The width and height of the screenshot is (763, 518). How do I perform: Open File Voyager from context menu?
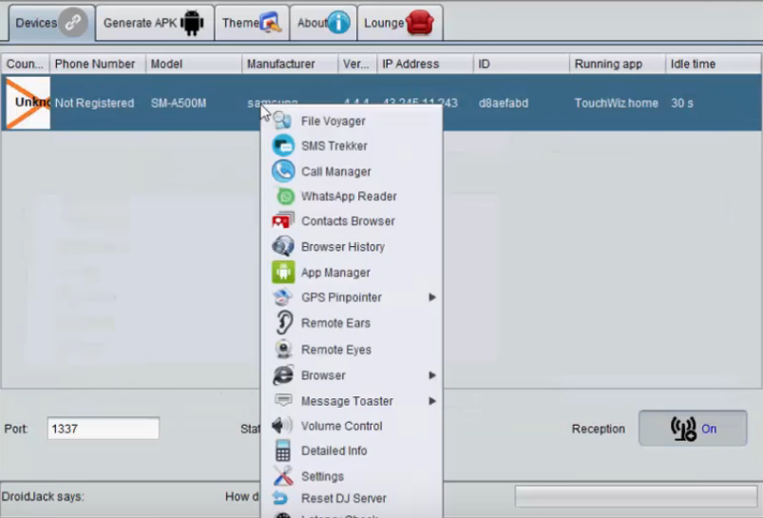[352, 121]
